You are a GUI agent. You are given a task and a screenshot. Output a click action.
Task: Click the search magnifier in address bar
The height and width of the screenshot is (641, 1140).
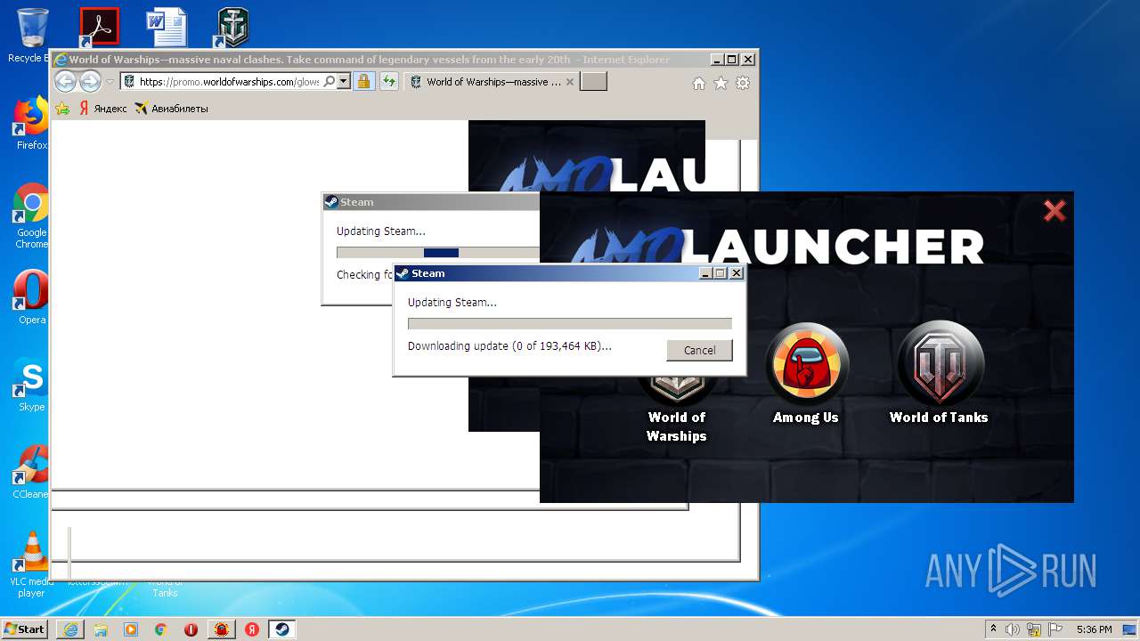[x=329, y=82]
